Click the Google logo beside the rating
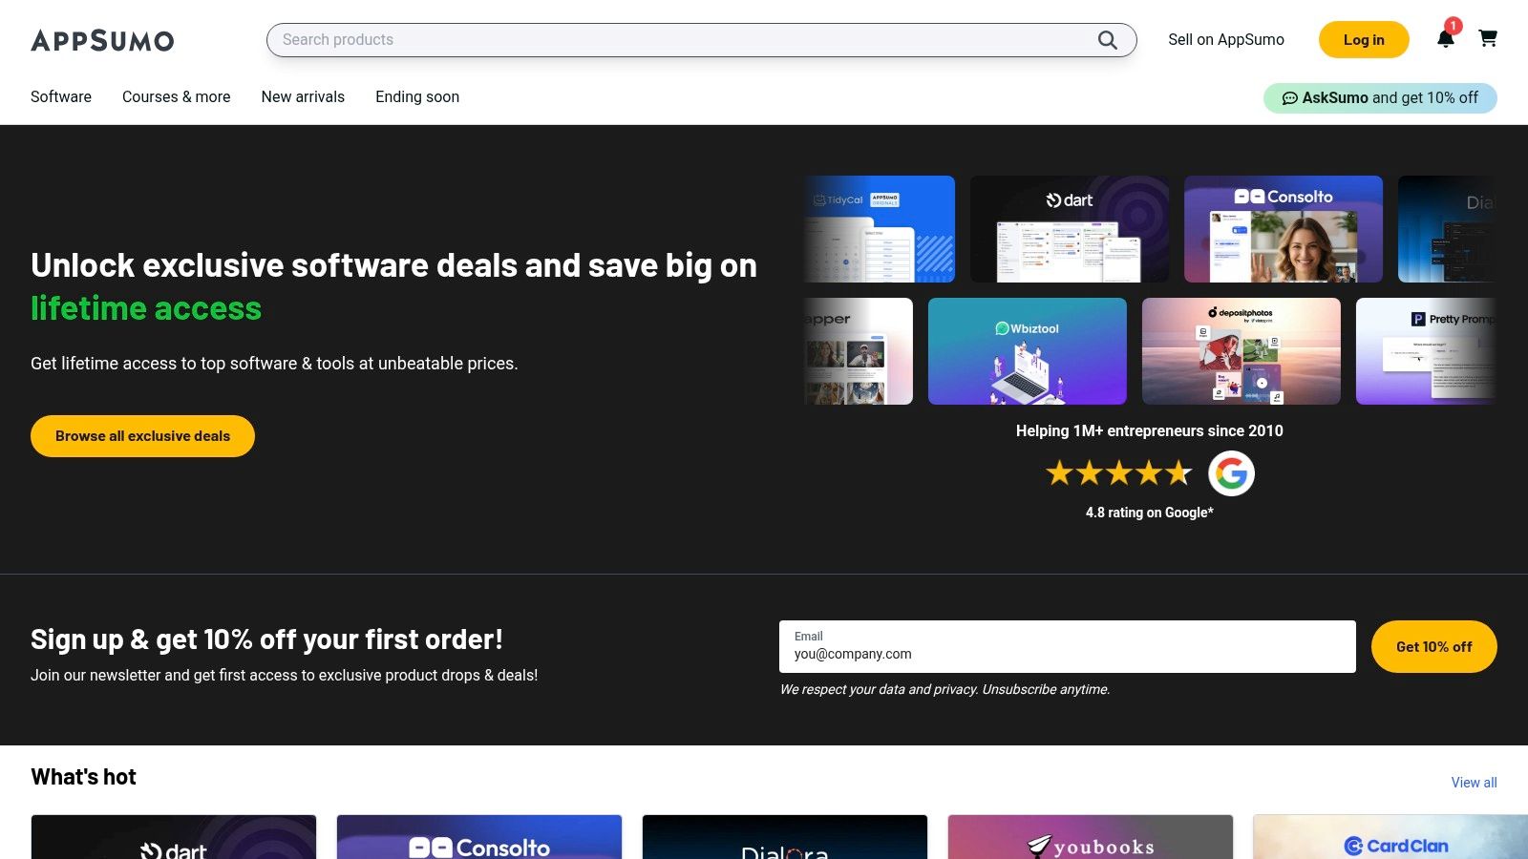The image size is (1528, 859). click(x=1232, y=472)
